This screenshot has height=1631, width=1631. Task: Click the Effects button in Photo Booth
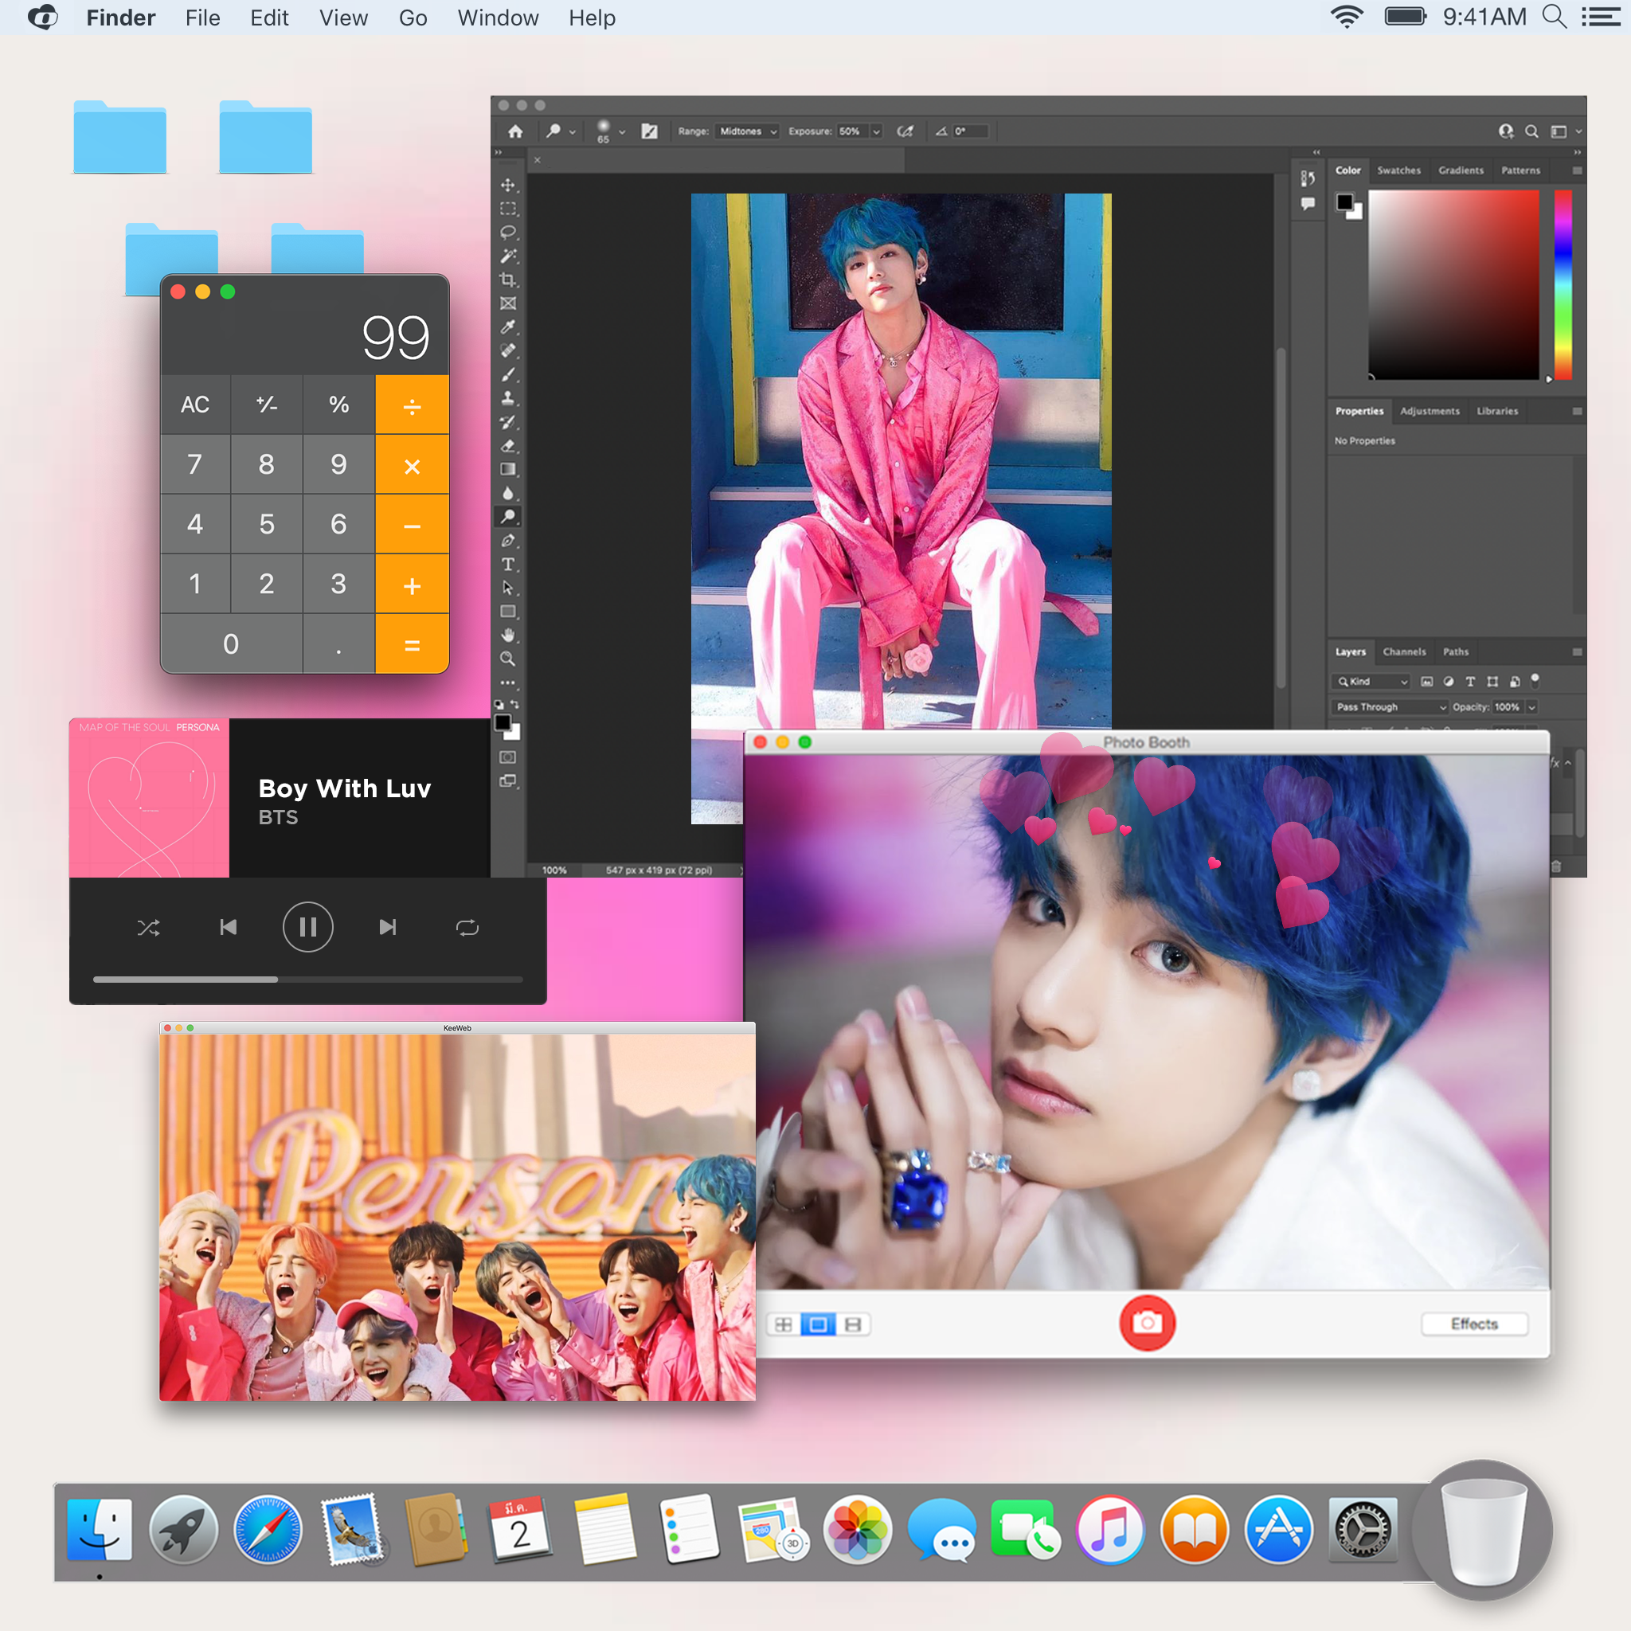pyautogui.click(x=1474, y=1324)
